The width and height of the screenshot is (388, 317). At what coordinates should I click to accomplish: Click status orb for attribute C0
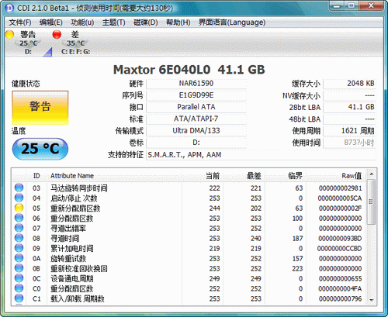pyautogui.click(x=19, y=288)
